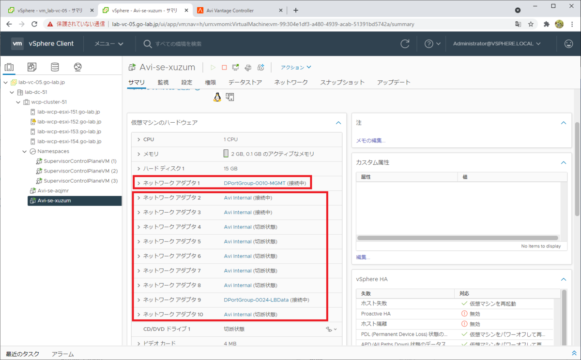
Task: Click the smiley feedback icon
Action: coord(569,43)
